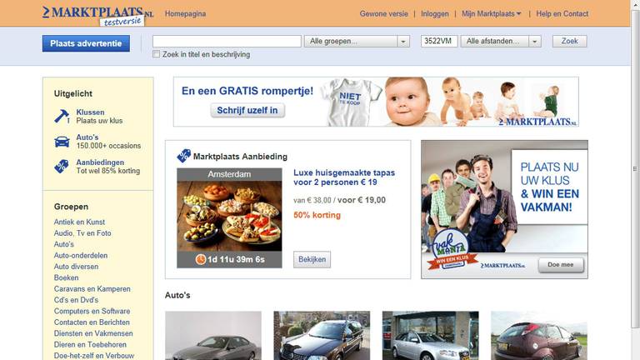
Task: Click the Marktplaats Aanbieding percent badge icon
Action: click(183, 156)
